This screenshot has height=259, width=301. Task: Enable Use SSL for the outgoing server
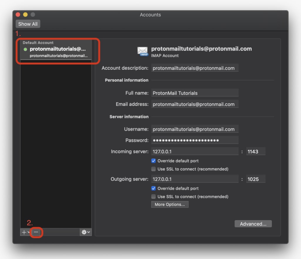pyautogui.click(x=153, y=196)
